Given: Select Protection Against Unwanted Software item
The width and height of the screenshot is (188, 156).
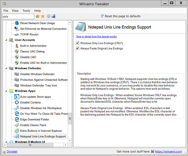Looking at the screenshot, I should (44, 80).
